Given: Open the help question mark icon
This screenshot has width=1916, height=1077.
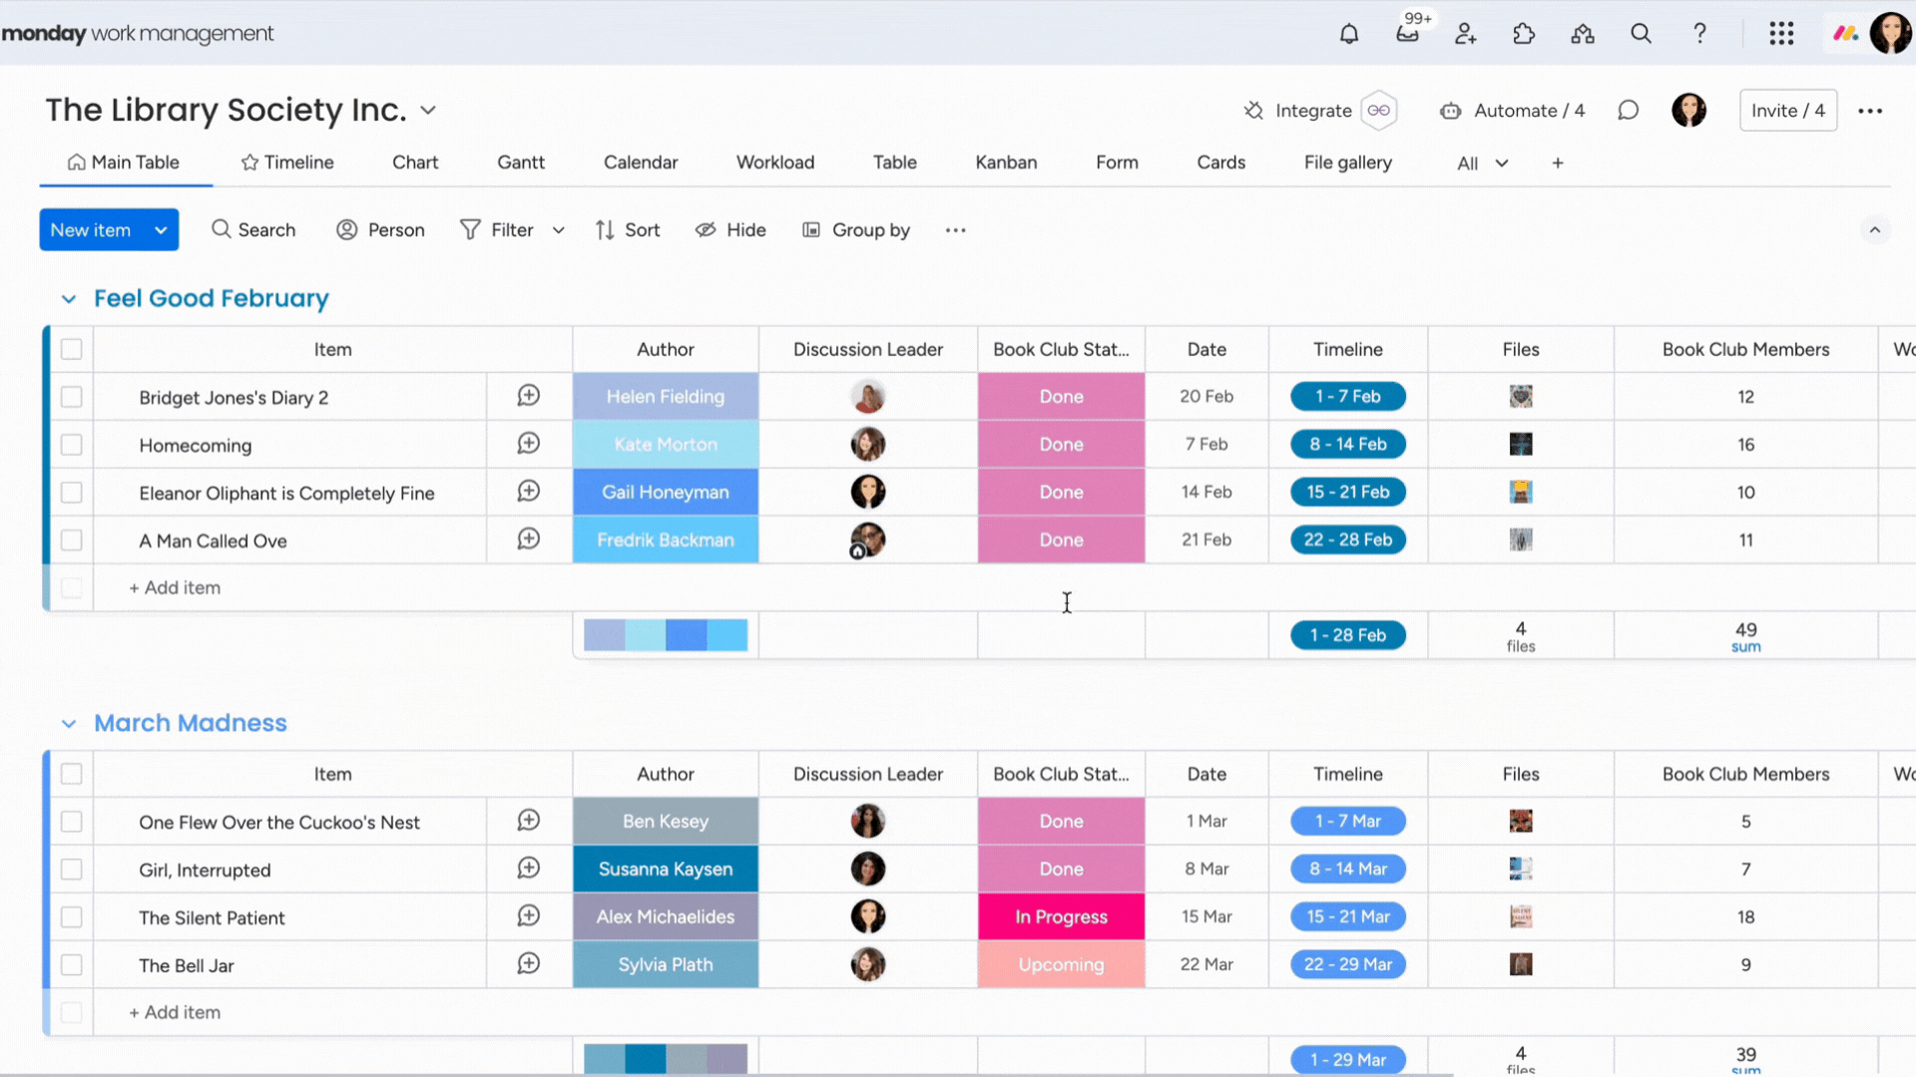Looking at the screenshot, I should [1699, 34].
